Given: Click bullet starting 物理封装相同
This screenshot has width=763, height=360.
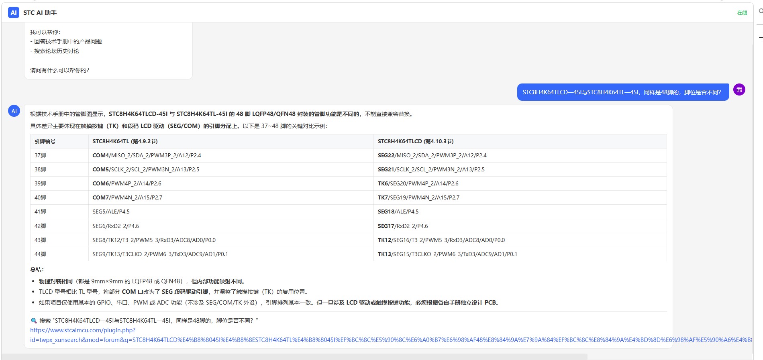Looking at the screenshot, I should coord(142,281).
